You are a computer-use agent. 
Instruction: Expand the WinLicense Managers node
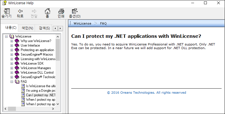click(12, 68)
